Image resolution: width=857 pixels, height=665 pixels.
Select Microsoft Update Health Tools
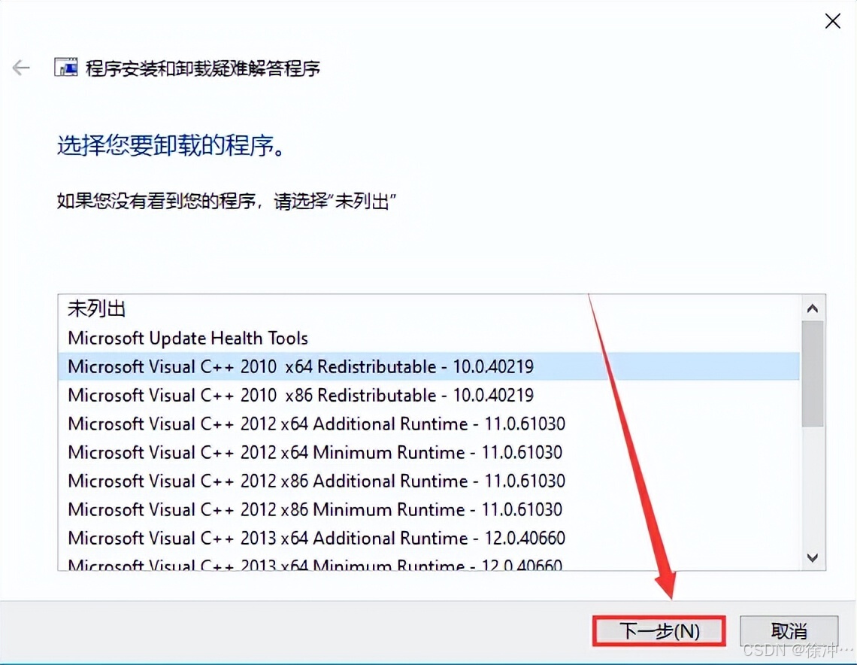[428, 338]
